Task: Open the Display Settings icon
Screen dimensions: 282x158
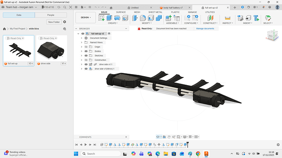Action: pyautogui.click(x=185, y=137)
